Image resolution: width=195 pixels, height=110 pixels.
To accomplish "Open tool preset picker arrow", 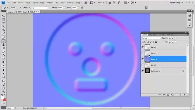I will (x=8, y=8).
